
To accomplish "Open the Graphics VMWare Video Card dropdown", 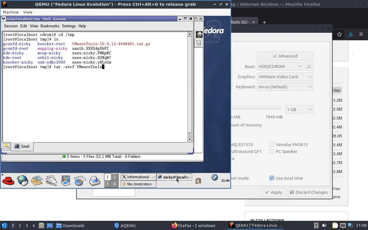I will (285, 77).
